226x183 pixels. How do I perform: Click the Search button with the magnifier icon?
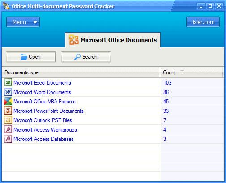[x=86, y=57]
